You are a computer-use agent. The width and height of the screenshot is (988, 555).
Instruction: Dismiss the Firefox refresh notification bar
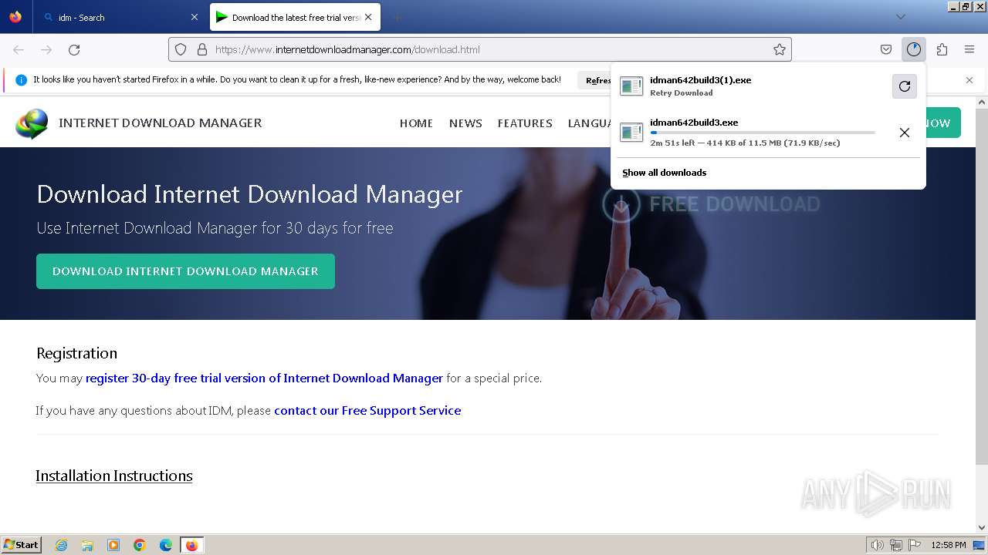click(969, 80)
